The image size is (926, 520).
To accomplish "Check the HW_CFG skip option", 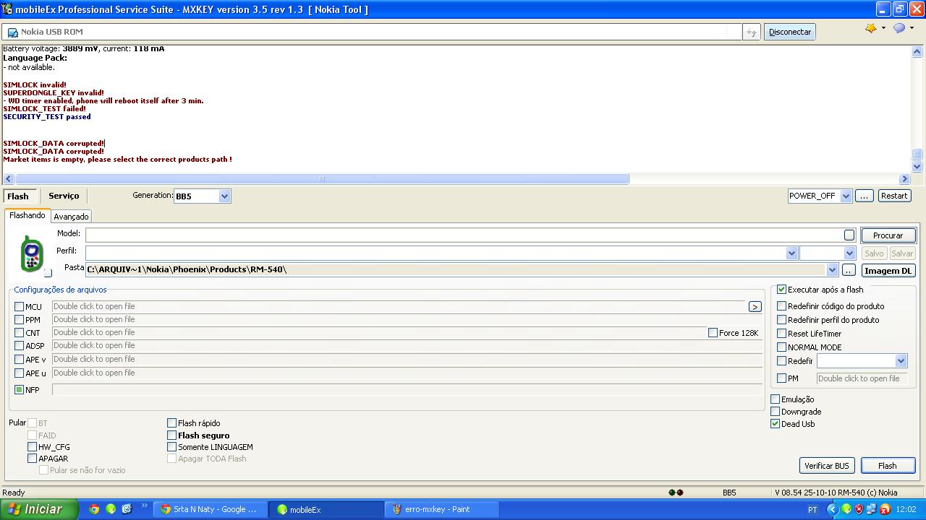I will click(x=32, y=447).
